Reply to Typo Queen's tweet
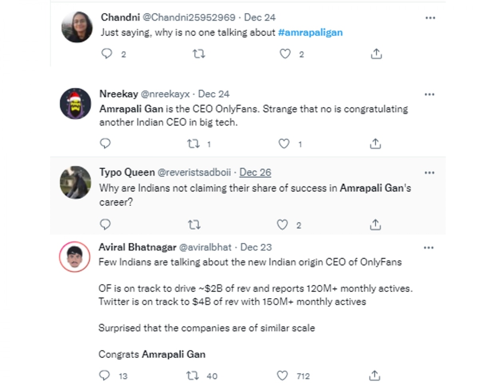Viewport: 479px width, 389px height. pos(105,225)
